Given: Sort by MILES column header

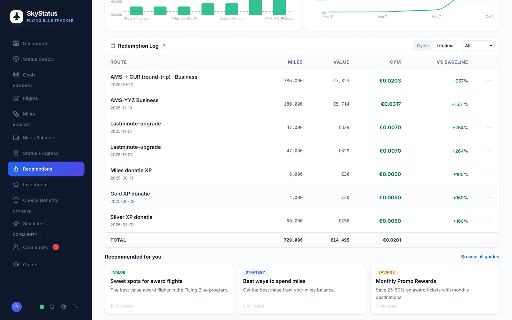Looking at the screenshot, I should coord(295,62).
